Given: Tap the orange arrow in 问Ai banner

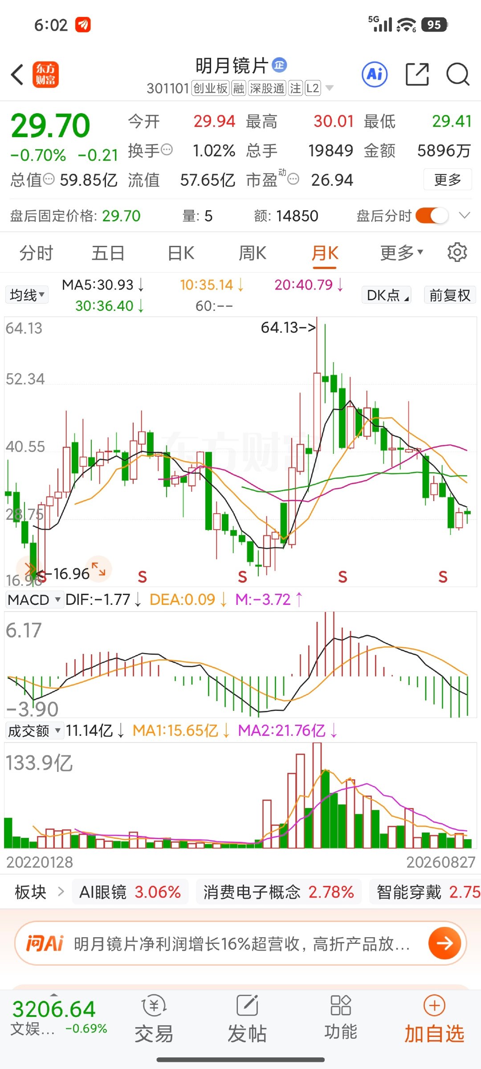Looking at the screenshot, I should [x=444, y=943].
